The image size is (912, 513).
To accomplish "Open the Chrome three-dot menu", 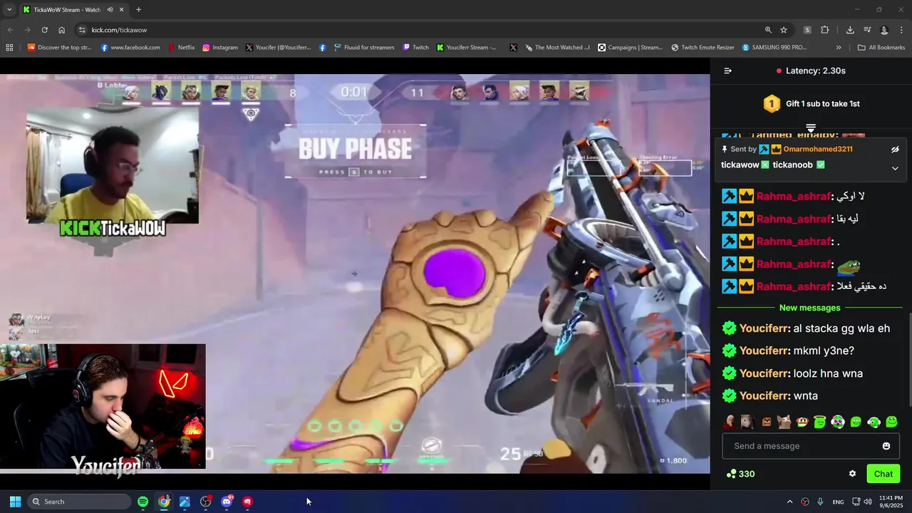I will coord(901,30).
